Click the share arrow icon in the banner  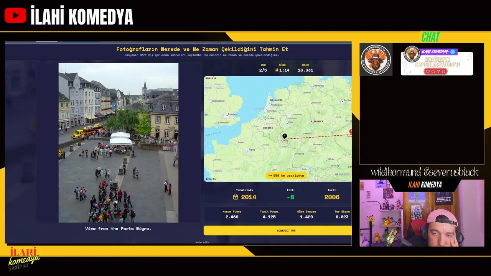pyautogui.click(x=438, y=71)
